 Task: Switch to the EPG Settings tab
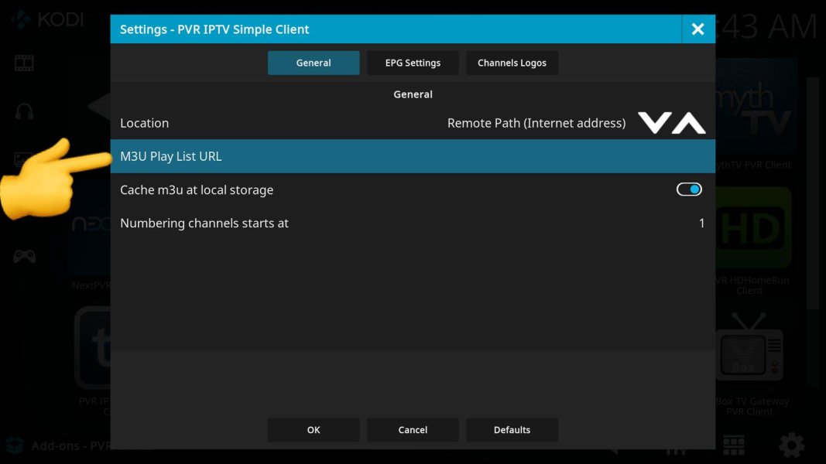[x=413, y=63]
